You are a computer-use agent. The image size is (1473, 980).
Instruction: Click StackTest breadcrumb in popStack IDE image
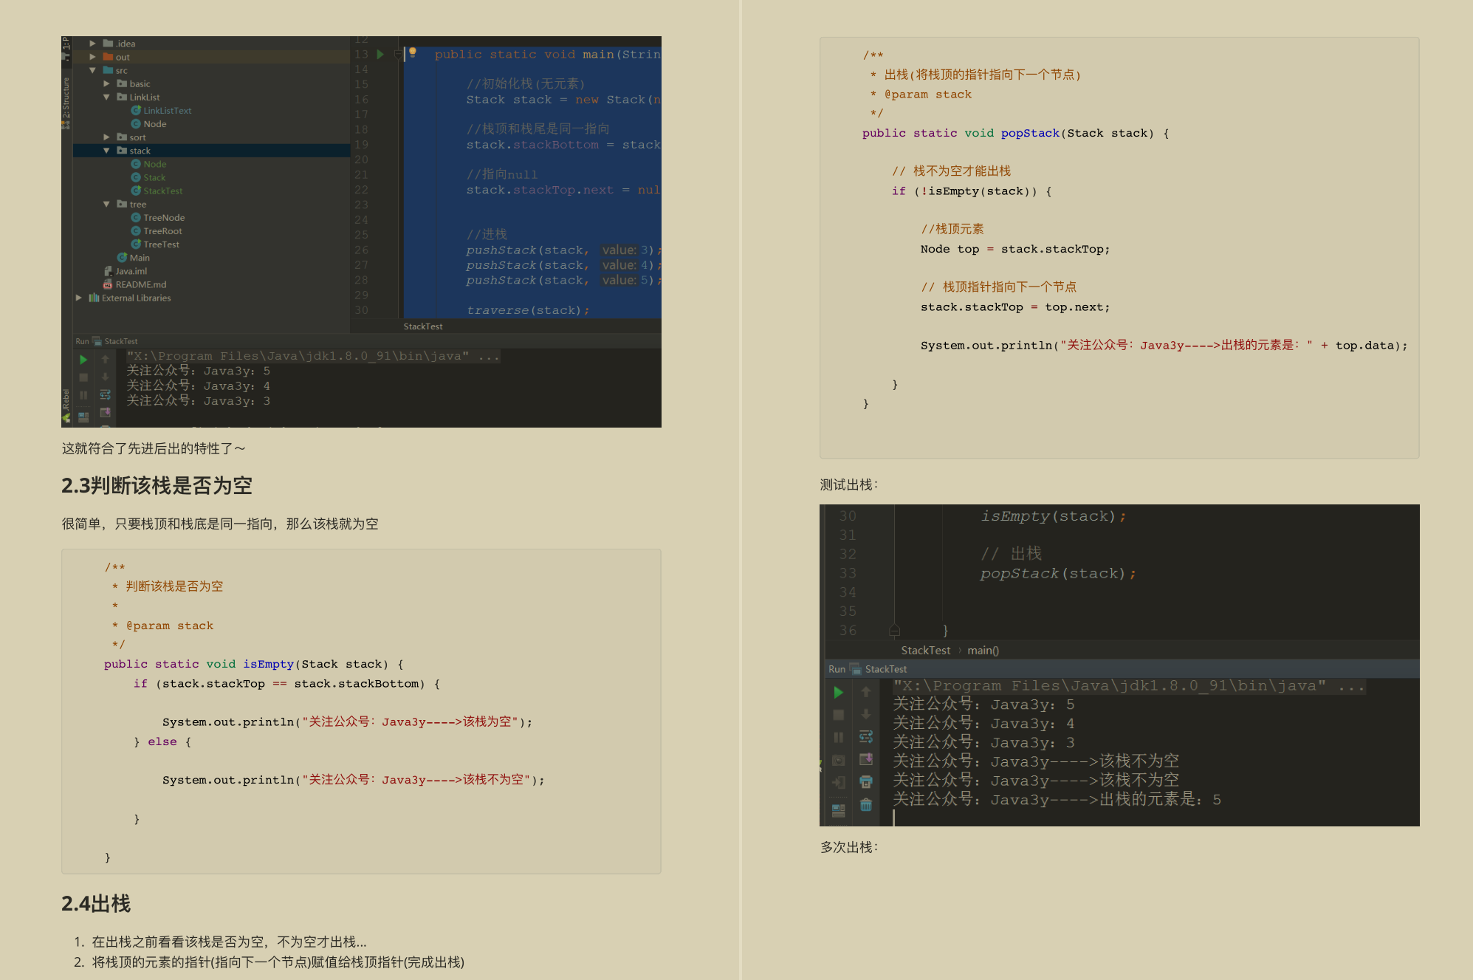926,650
